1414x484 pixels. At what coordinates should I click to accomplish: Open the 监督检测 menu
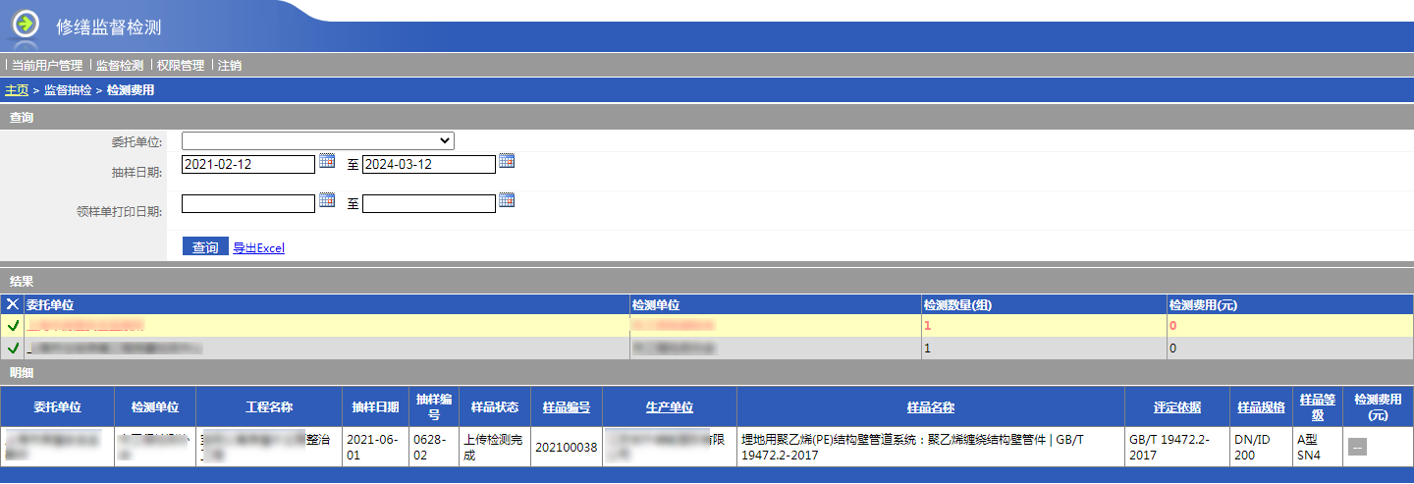(x=120, y=66)
